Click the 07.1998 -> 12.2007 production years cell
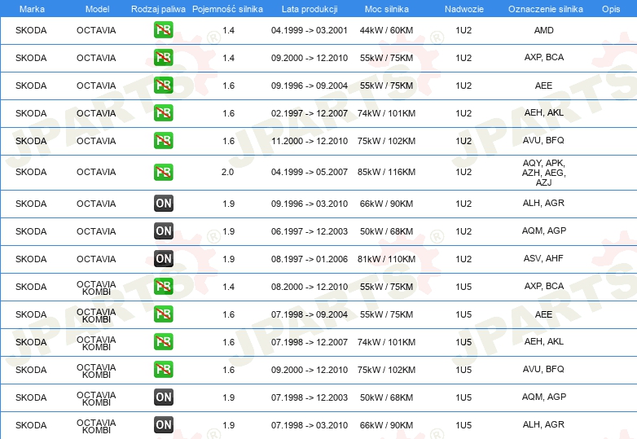637x439 pixels. [x=310, y=342]
